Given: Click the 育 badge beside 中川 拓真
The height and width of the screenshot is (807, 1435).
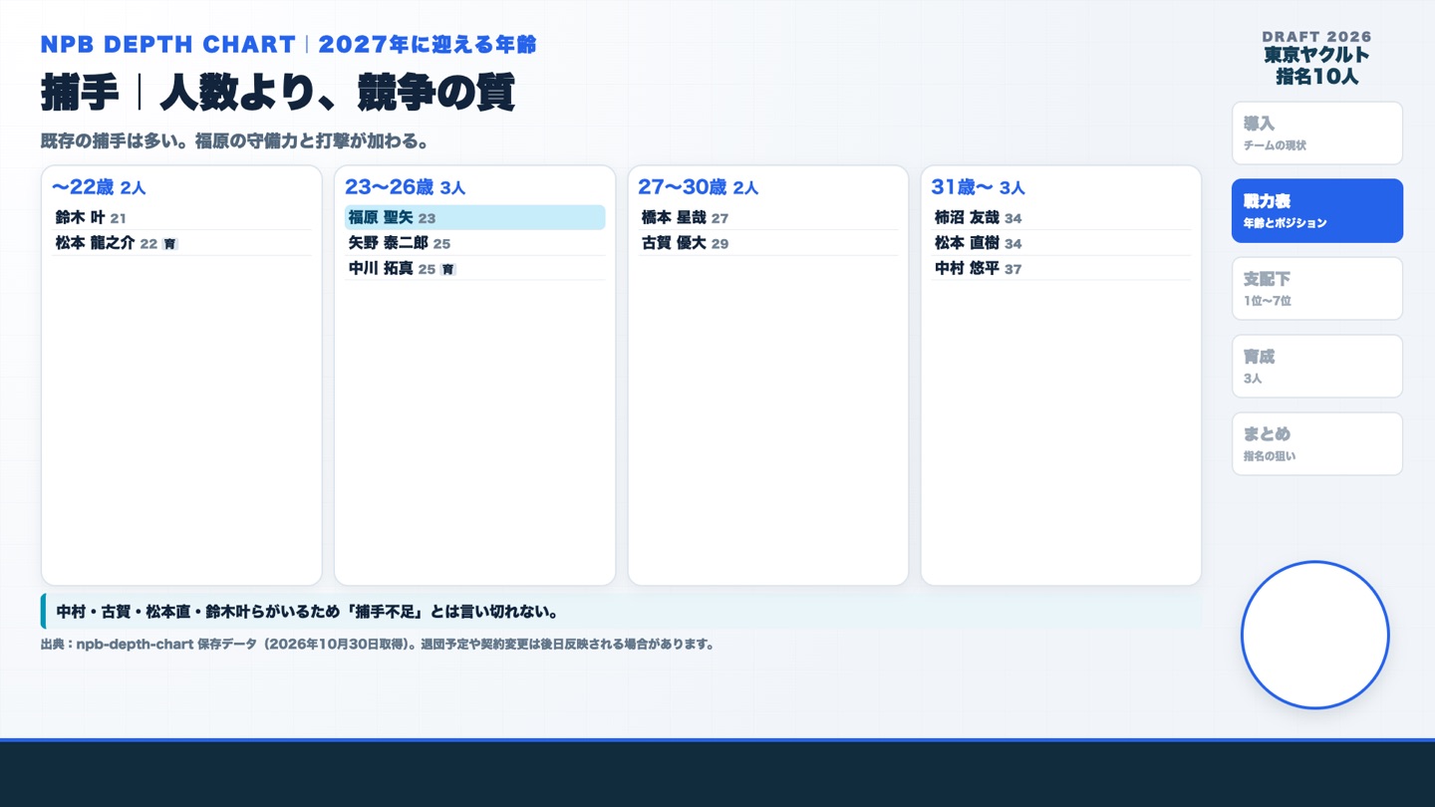Looking at the screenshot, I should point(447,270).
